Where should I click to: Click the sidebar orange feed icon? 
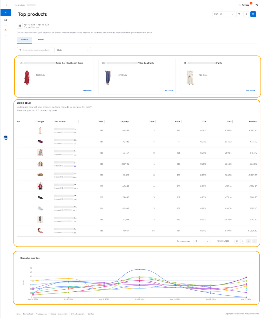tap(6, 30)
